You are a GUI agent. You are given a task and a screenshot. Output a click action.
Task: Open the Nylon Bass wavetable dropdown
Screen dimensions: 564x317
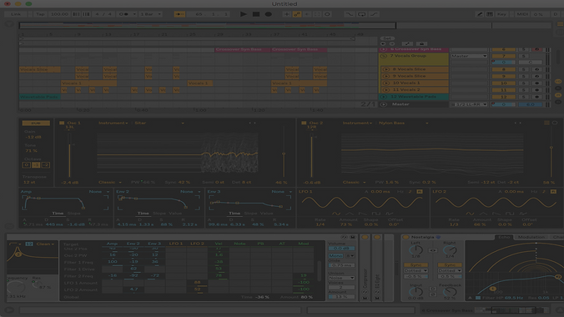coord(403,123)
